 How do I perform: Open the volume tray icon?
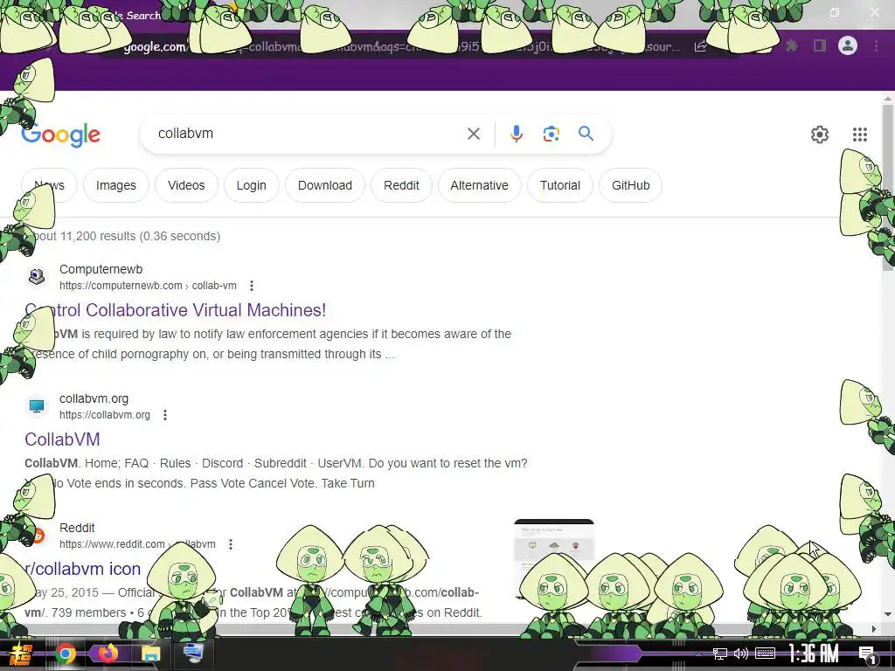coord(741,654)
